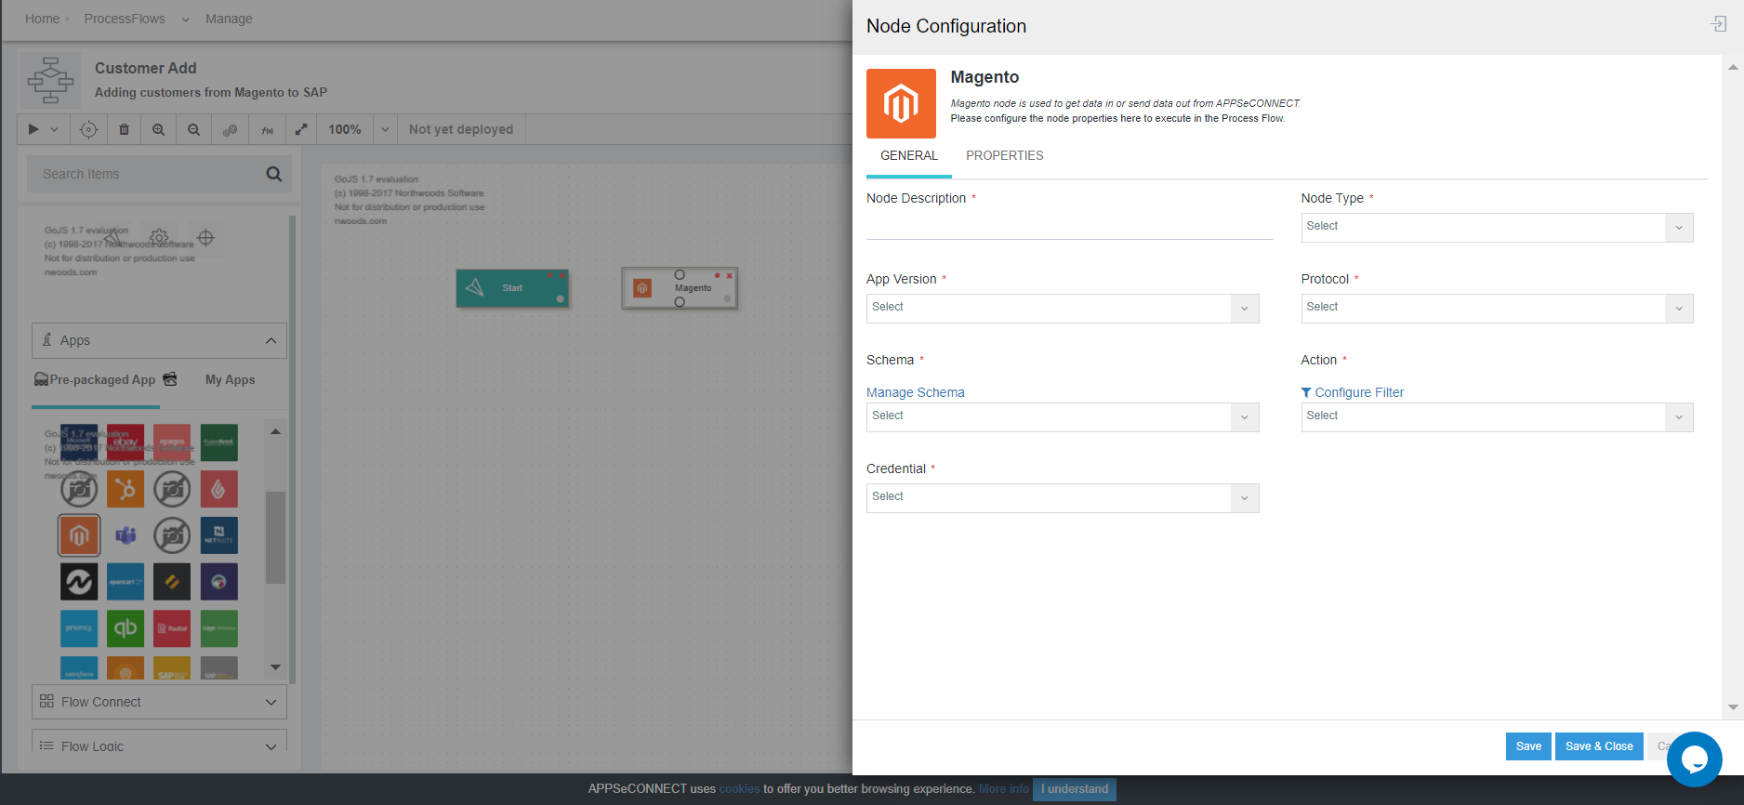The image size is (1744, 805).
Task: Click the Configure Filter link
Action: coord(1353,392)
